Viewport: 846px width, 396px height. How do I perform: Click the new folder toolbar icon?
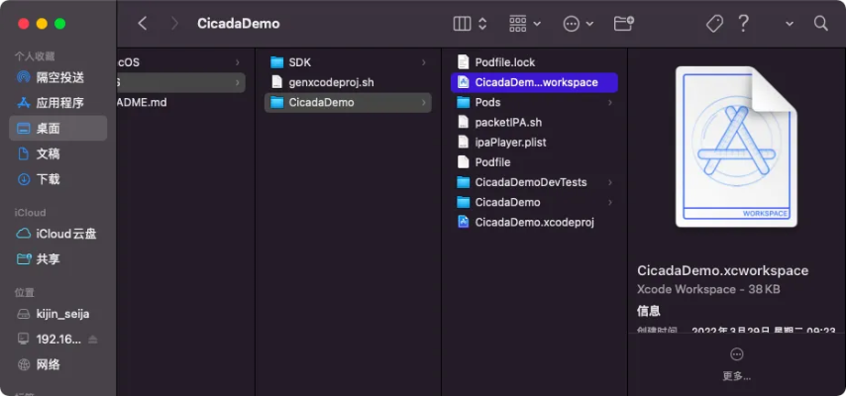click(623, 23)
